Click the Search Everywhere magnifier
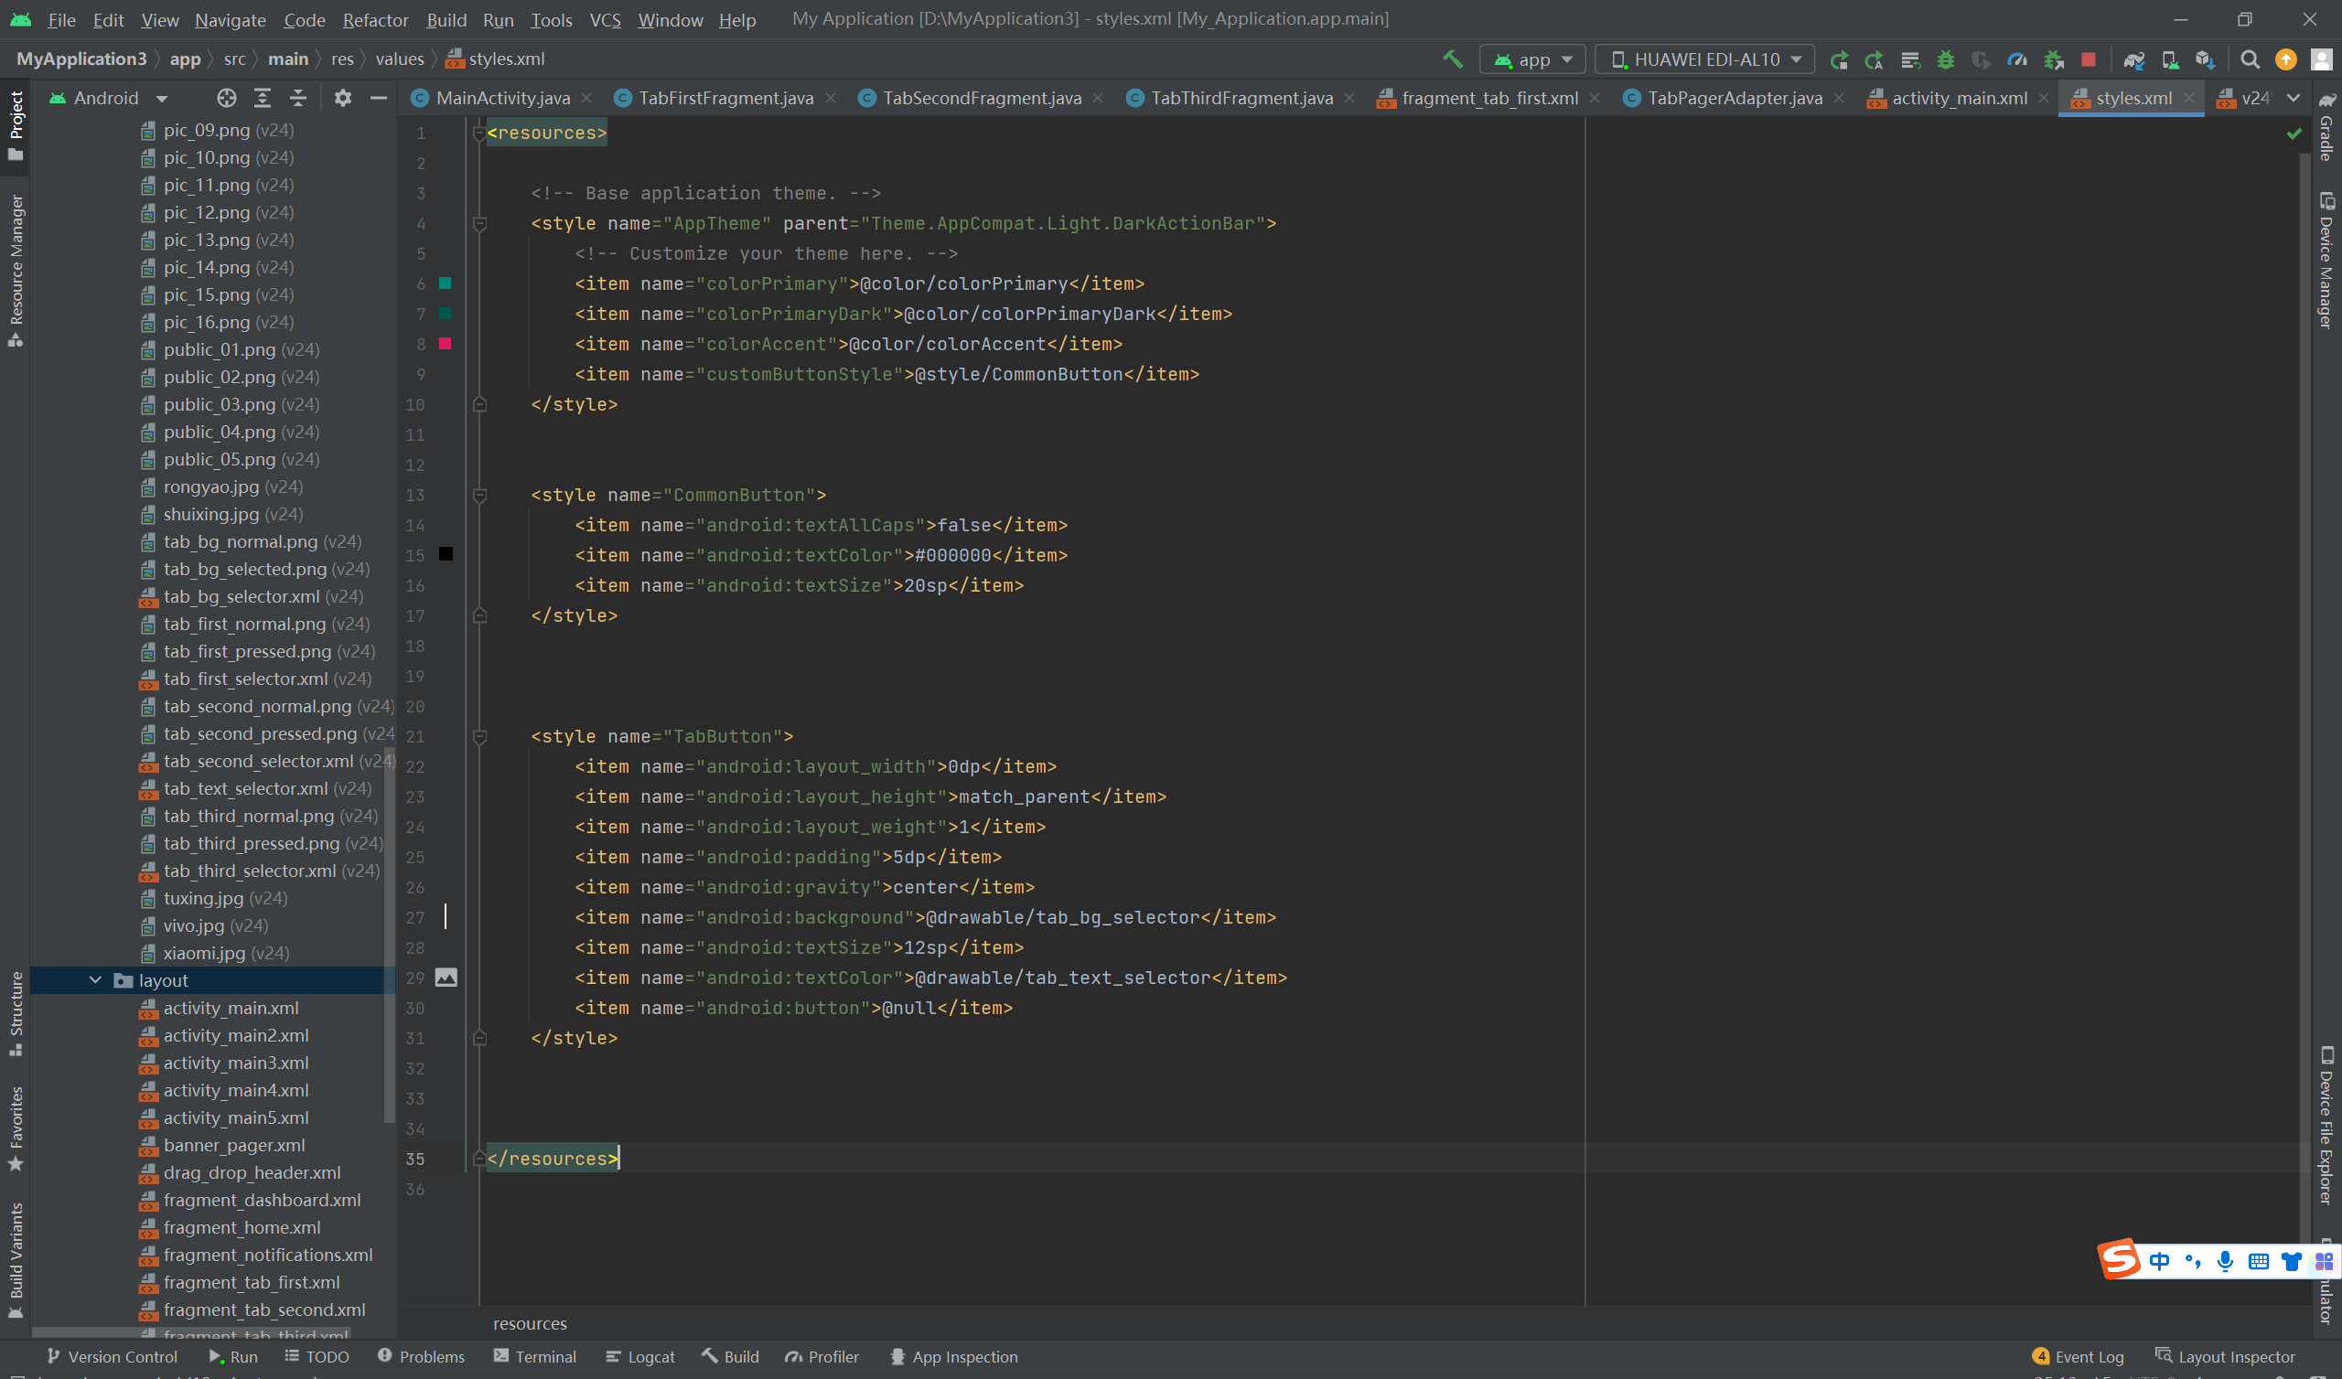This screenshot has width=2342, height=1379. point(2250,59)
